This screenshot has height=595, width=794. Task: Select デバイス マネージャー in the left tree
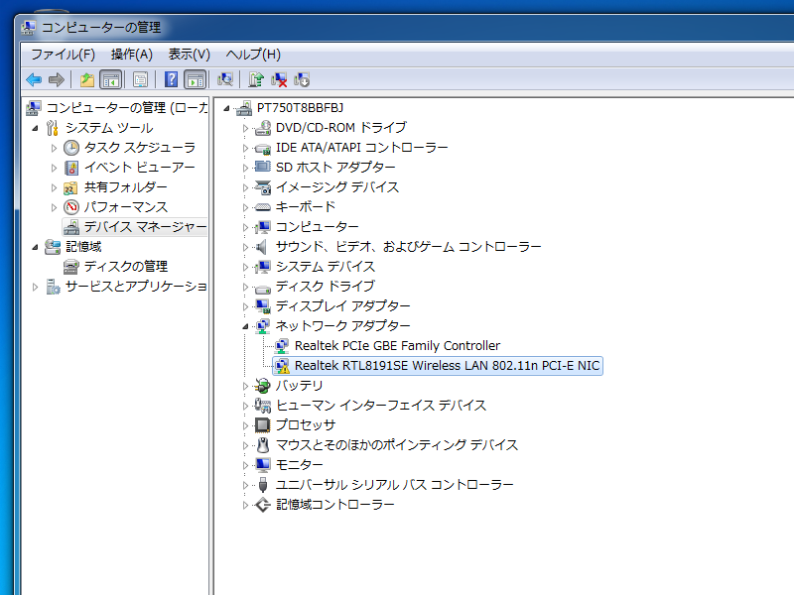coord(145,227)
